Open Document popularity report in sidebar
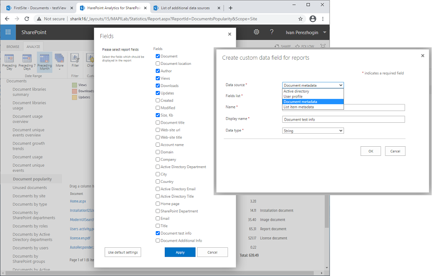This screenshot has height=276, width=436. [x=32, y=179]
